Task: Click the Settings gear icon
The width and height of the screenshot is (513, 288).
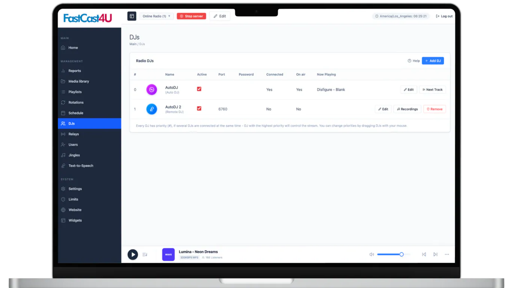Action: (x=63, y=189)
